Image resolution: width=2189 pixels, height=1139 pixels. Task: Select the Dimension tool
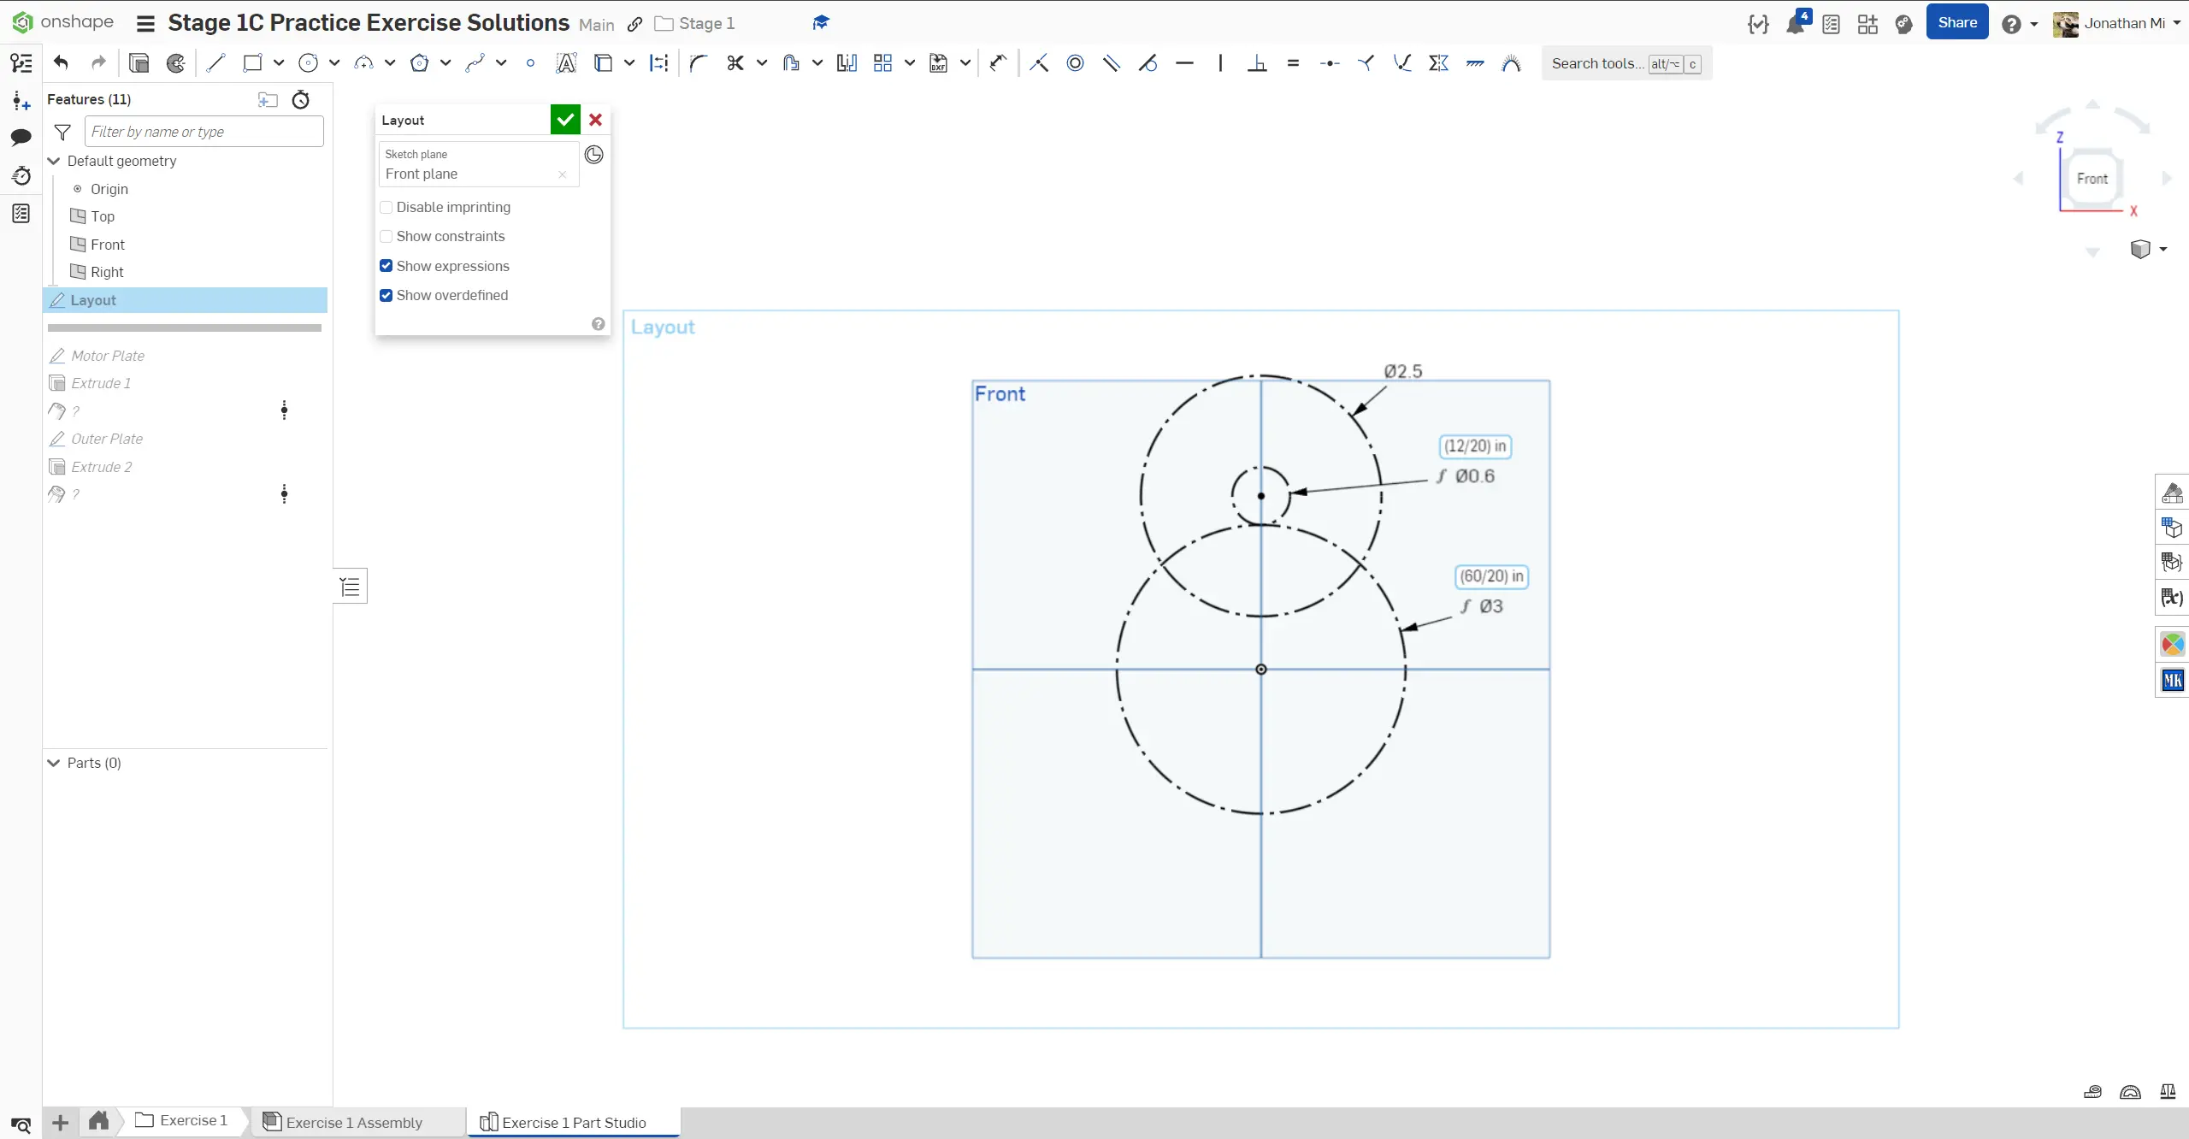tap(998, 62)
